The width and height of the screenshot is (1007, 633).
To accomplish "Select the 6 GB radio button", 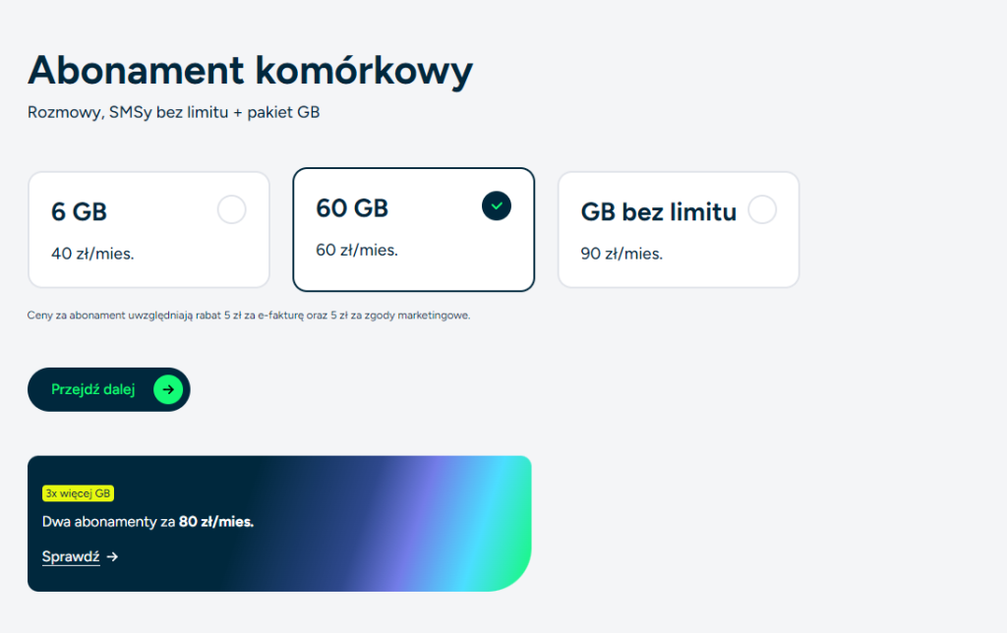I will point(232,210).
